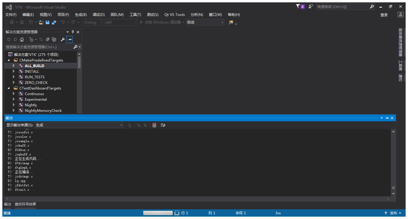408x219 pixels.
Task: Open the account avatar icon
Action: tap(400, 14)
